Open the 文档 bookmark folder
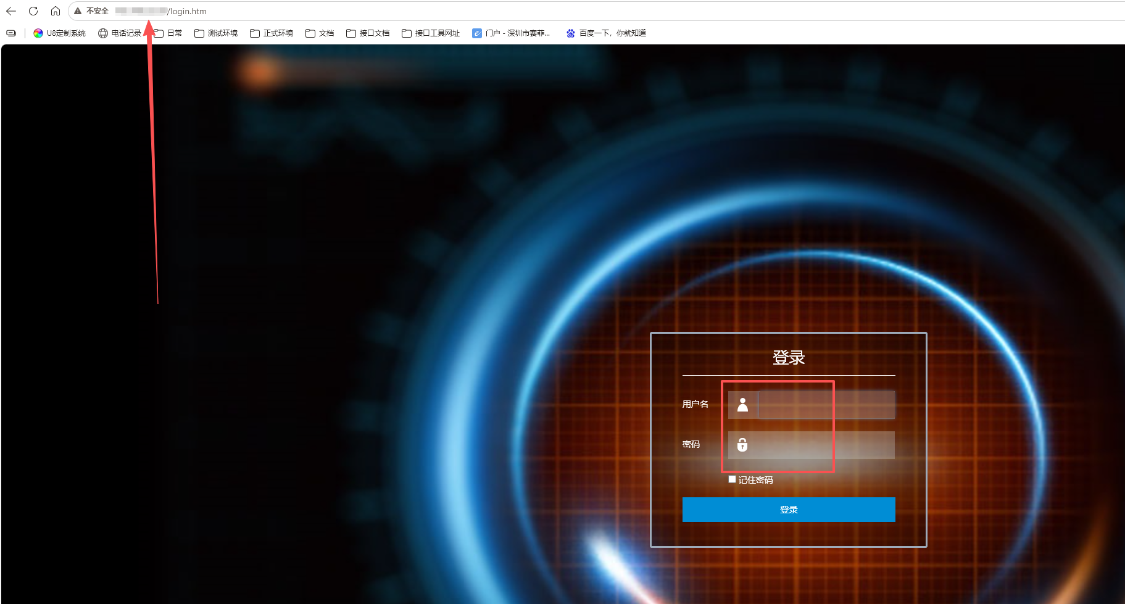1125x604 pixels. (320, 33)
